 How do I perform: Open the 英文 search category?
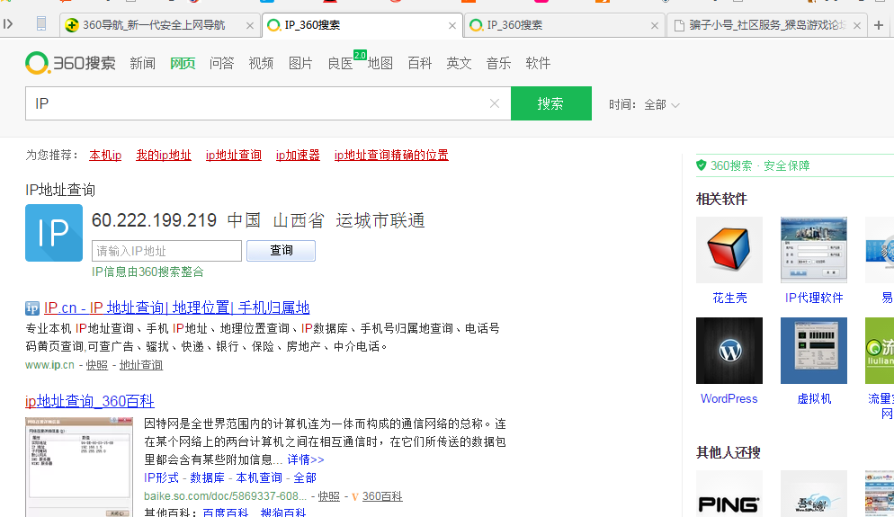pyautogui.click(x=459, y=63)
